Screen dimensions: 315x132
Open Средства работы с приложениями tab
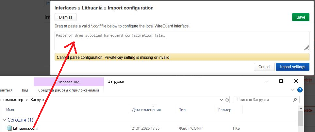68,90
